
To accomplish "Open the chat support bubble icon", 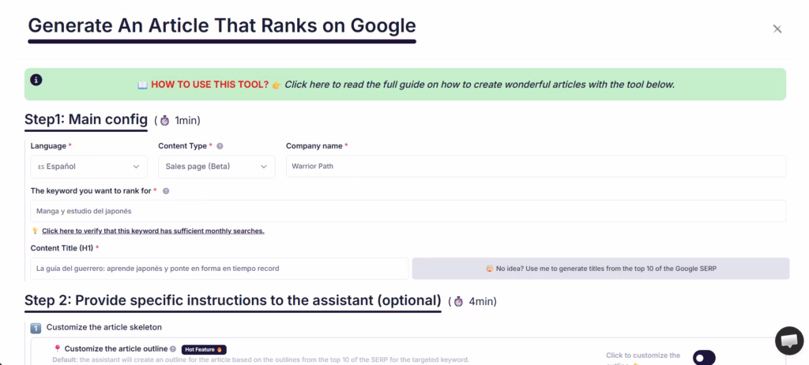I will [x=789, y=341].
